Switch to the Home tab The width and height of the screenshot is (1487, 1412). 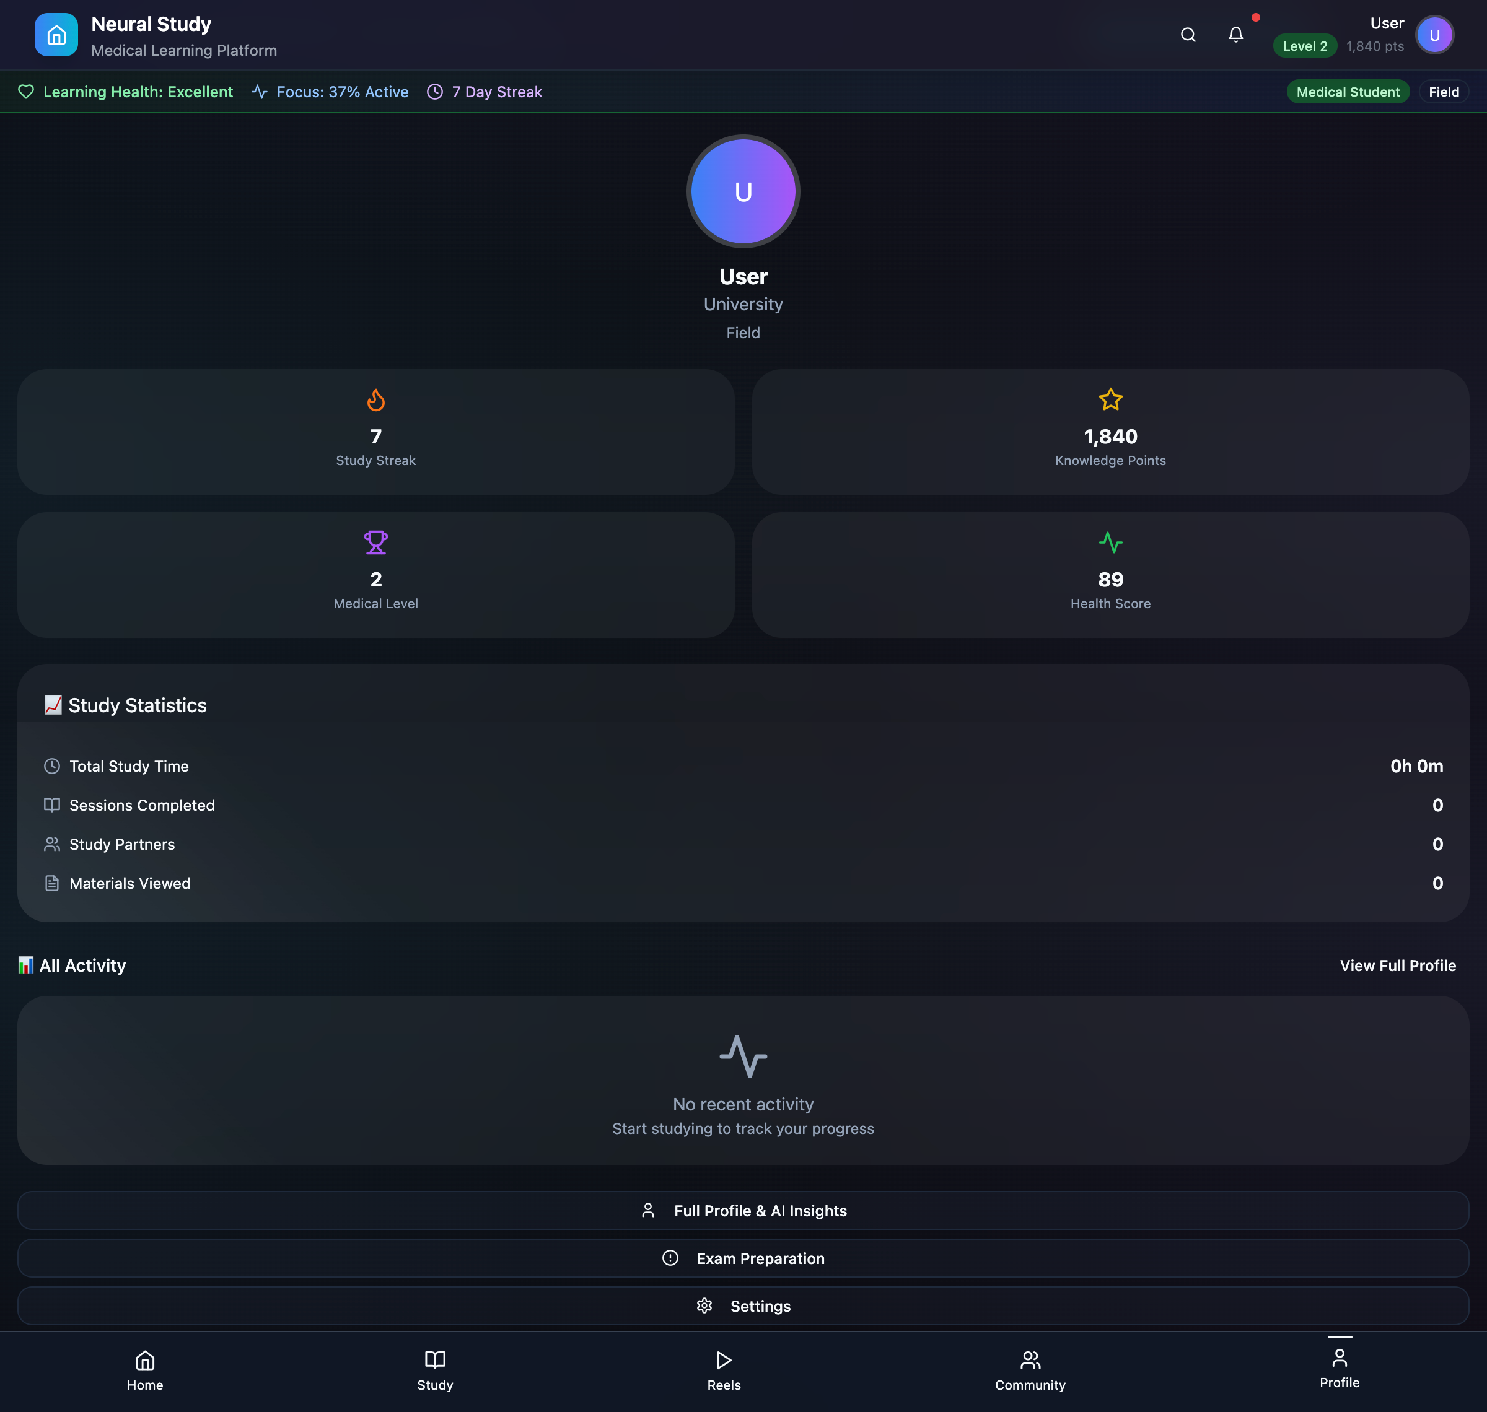144,1371
